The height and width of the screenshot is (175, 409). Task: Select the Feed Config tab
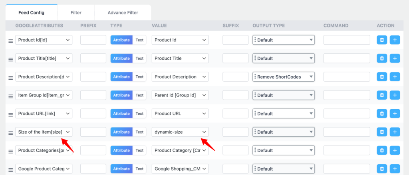(32, 13)
